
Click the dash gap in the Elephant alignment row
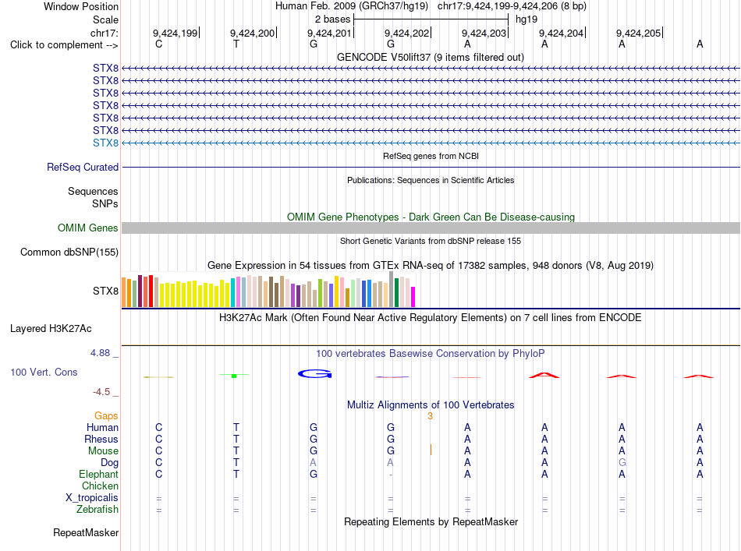tap(391, 474)
